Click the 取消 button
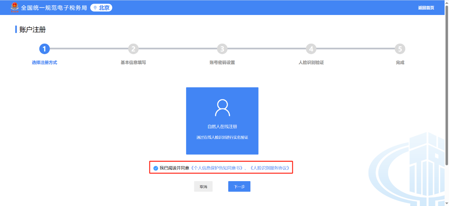This screenshot has width=449, height=206. click(x=203, y=187)
